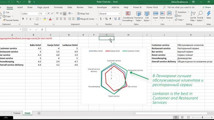The height and width of the screenshot is (120, 214).
Task: Open the Calibri font name dropdown
Action: coord(38,14)
